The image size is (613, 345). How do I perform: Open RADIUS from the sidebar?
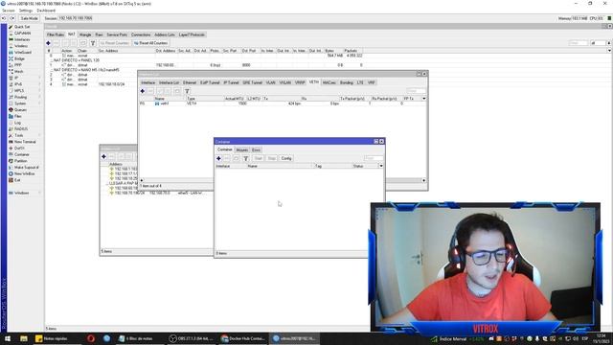click(21, 128)
